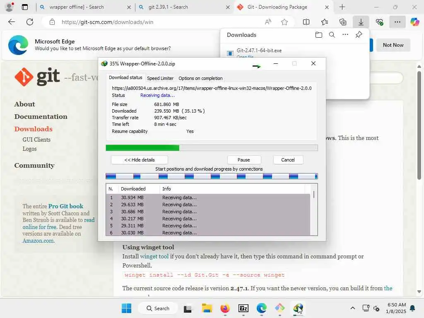Image resolution: width=424 pixels, height=318 pixels.
Task: Open the notifications bell icon
Action: pyautogui.click(x=413, y=308)
